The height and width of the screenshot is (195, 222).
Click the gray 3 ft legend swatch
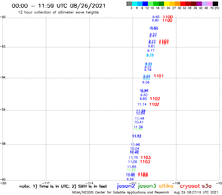(x=129, y=4)
